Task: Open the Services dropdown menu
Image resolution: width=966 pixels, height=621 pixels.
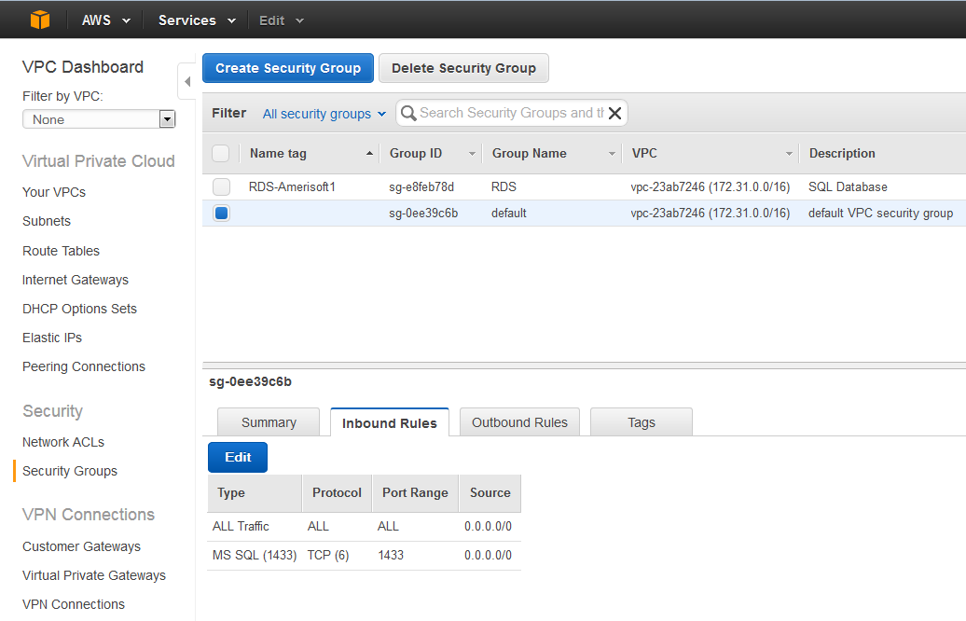Action: pyautogui.click(x=197, y=21)
